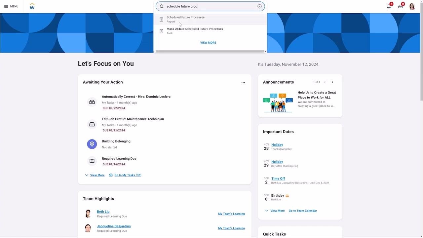Open My Team's Learning for Jacqueline Desjardins

point(231,228)
